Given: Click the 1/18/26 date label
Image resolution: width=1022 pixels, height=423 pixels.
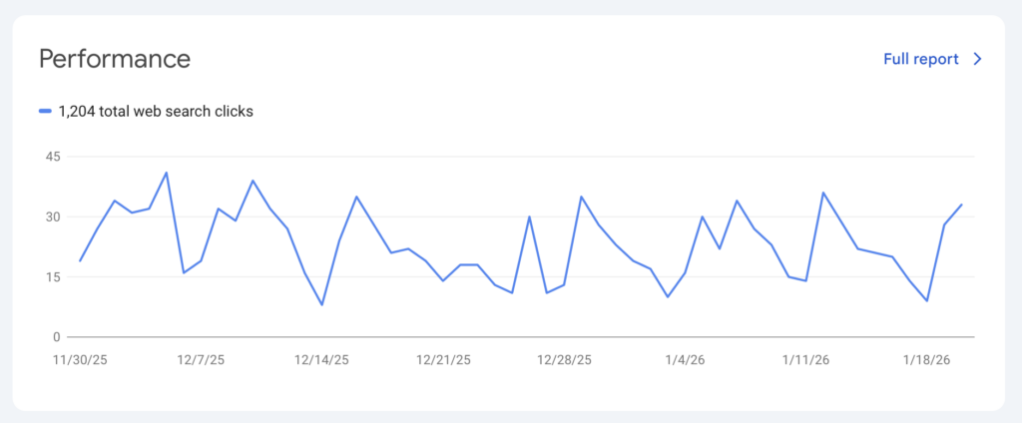Looking at the screenshot, I should pyautogui.click(x=926, y=360).
